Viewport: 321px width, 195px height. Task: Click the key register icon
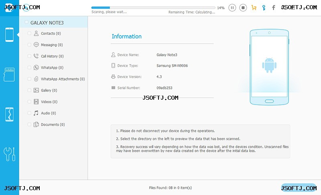[264, 8]
